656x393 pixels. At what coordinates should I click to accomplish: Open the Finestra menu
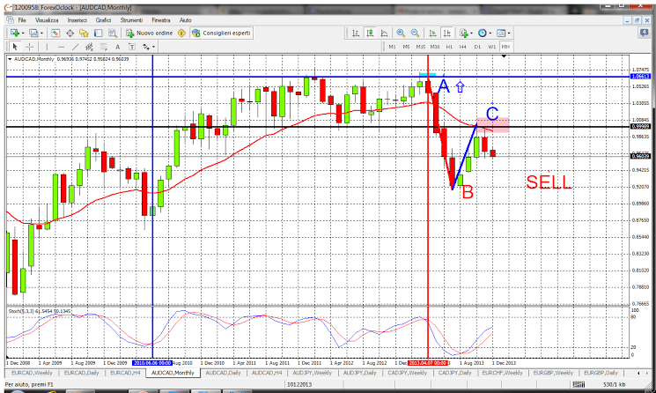click(x=161, y=20)
